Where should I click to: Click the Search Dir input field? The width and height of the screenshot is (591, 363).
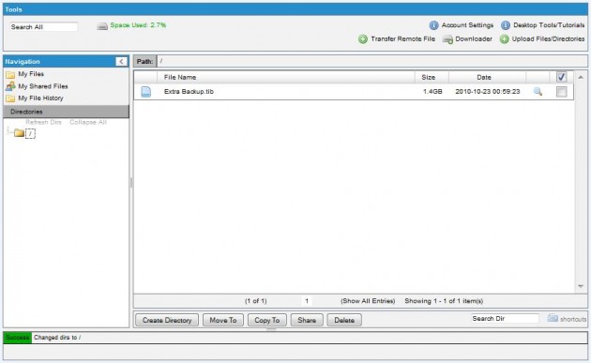pos(505,319)
